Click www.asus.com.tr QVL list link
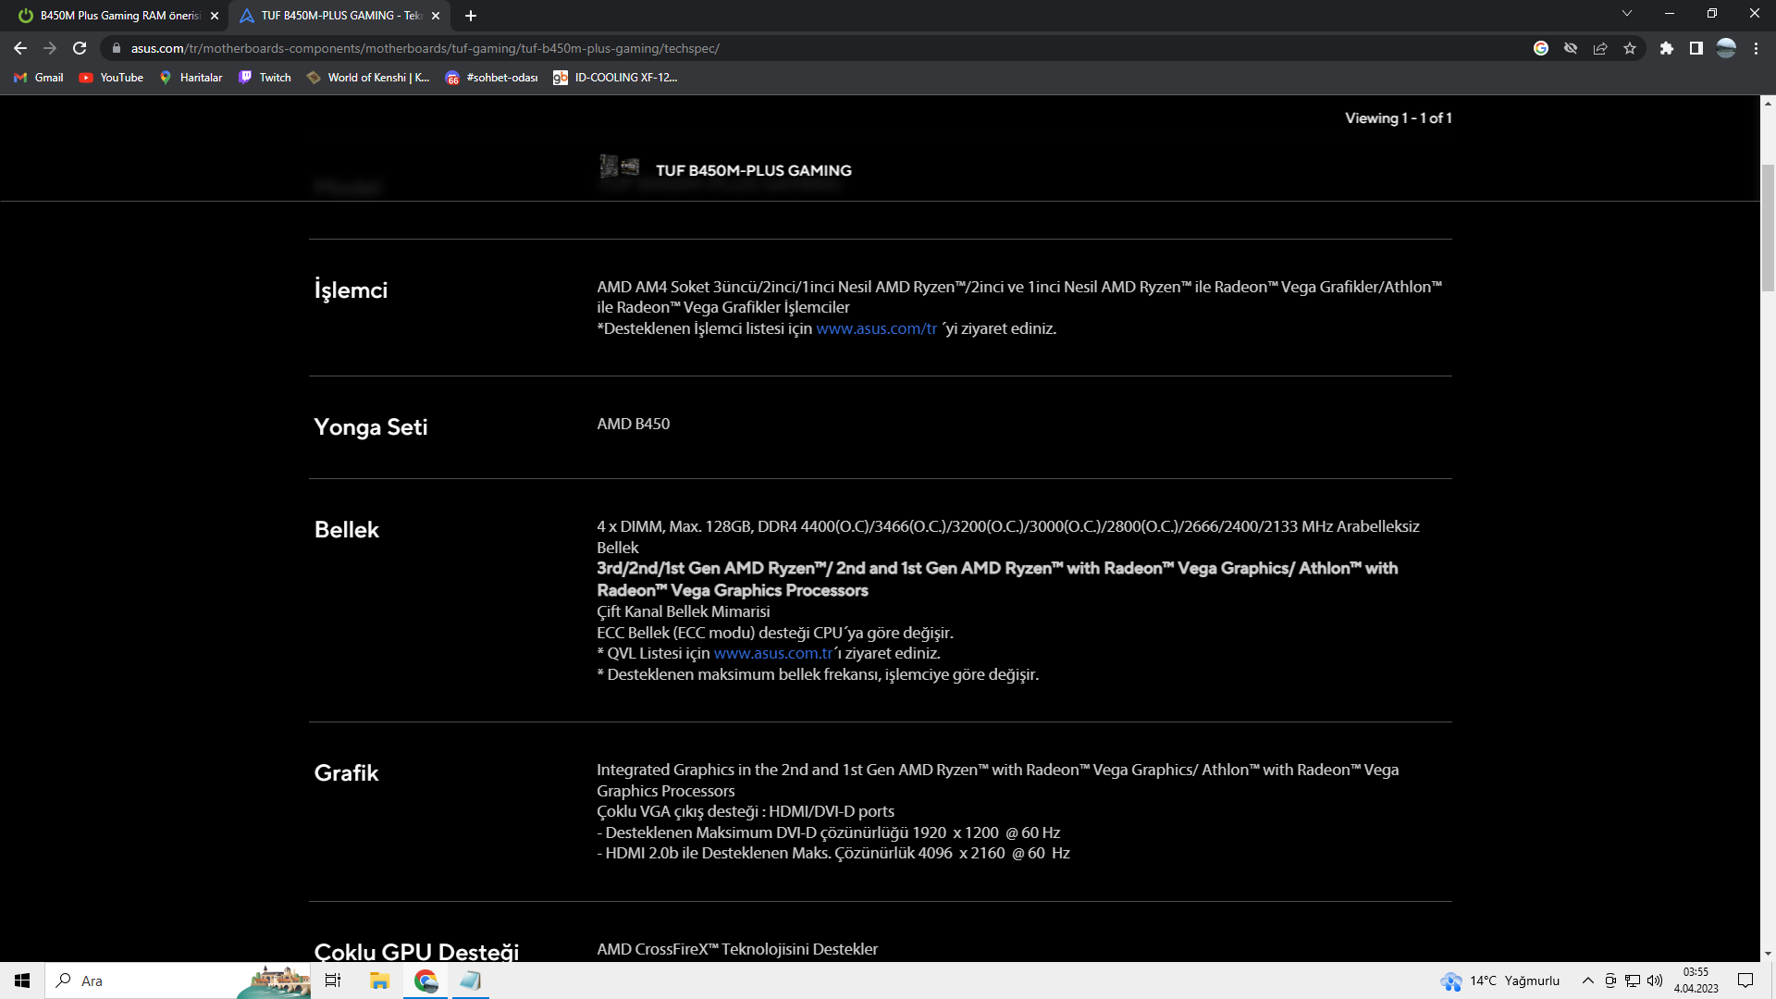 773,653
